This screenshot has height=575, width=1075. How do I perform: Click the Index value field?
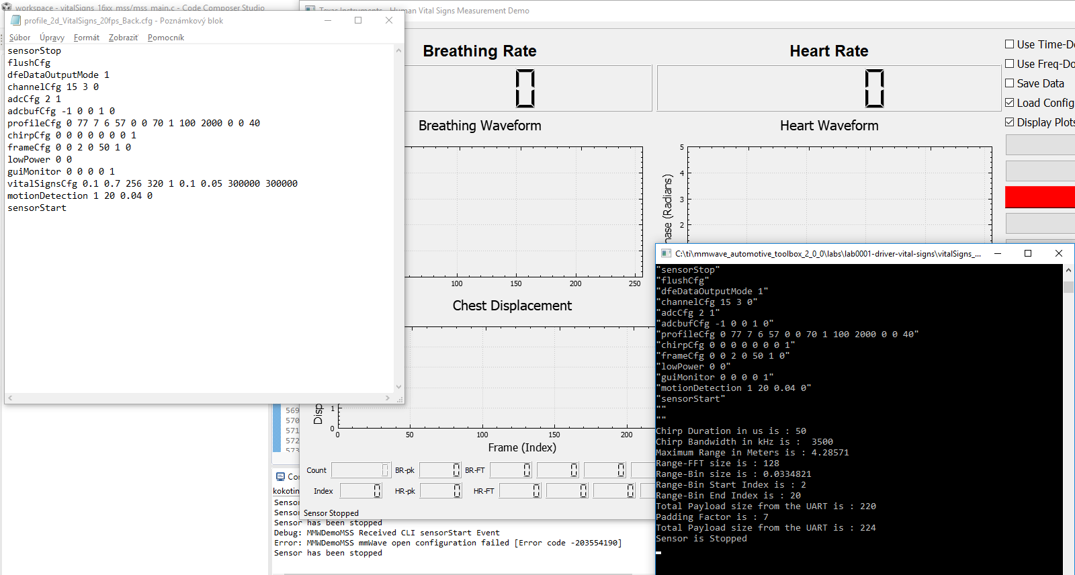361,491
